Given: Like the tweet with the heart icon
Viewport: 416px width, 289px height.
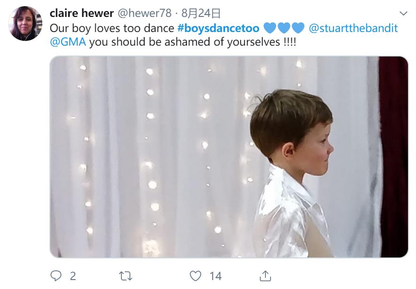Looking at the screenshot, I should click(x=196, y=276).
